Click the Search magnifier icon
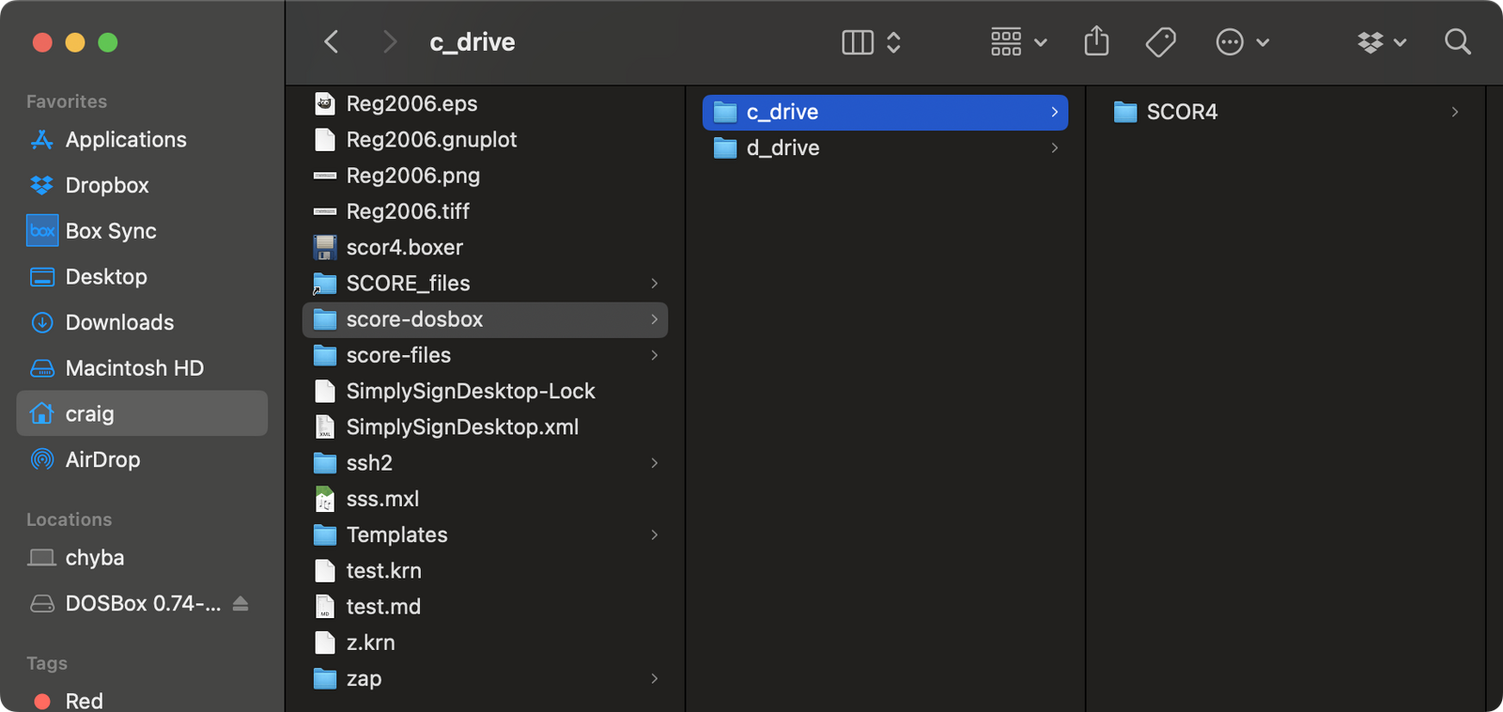 click(x=1457, y=42)
